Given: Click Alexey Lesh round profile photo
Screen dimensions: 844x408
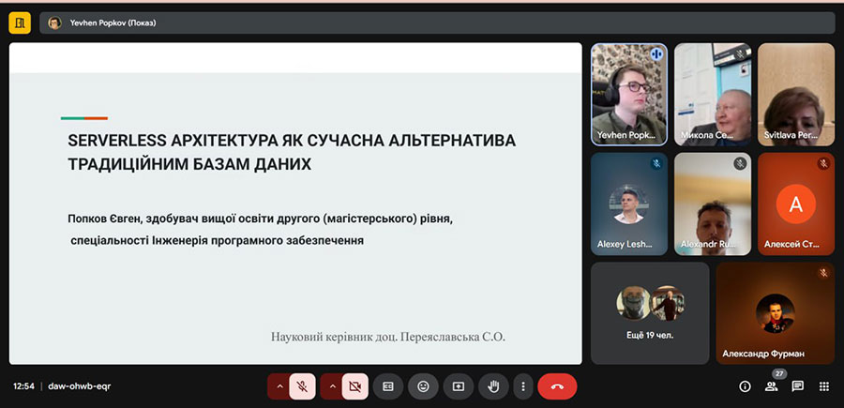Looking at the screenshot, I should [x=628, y=204].
